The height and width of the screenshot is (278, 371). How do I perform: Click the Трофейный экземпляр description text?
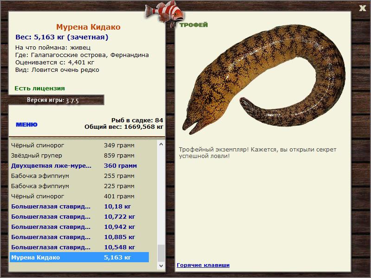(x=257, y=153)
